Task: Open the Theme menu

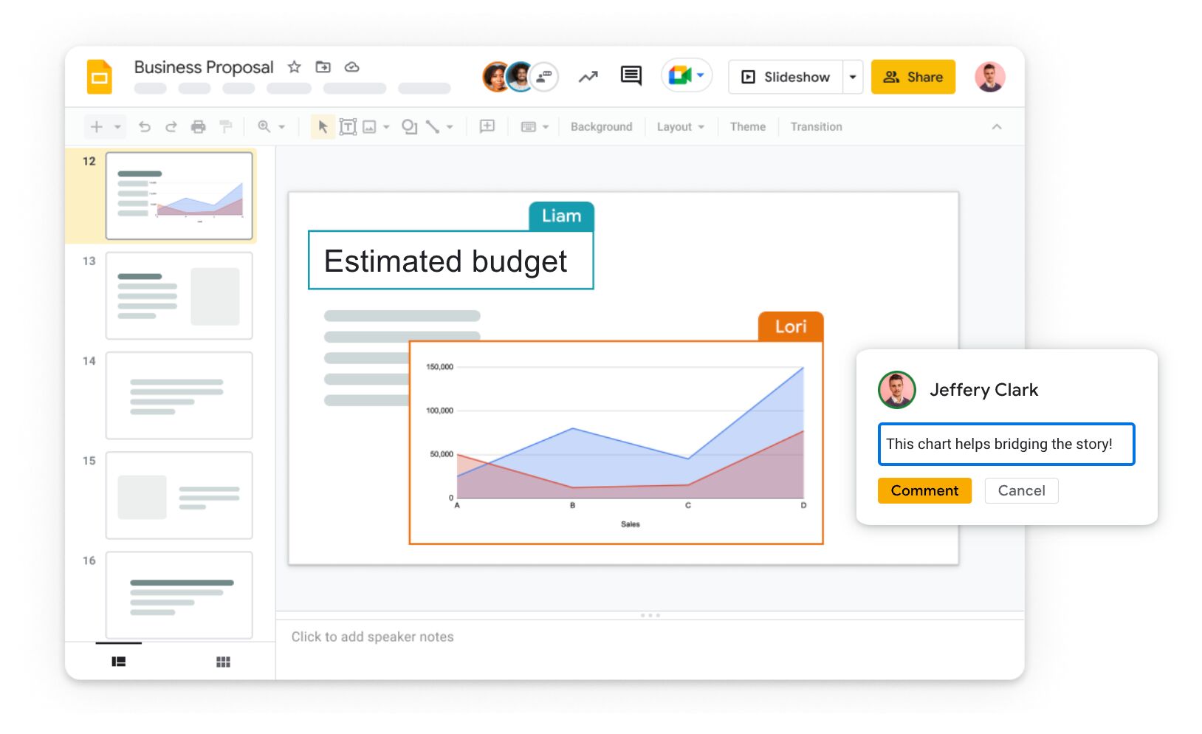Action: click(x=747, y=126)
